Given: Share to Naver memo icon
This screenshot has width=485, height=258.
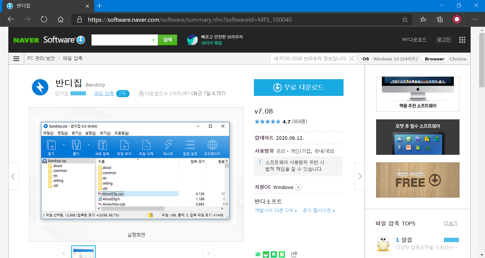Looking at the screenshot, I should pos(282,254).
